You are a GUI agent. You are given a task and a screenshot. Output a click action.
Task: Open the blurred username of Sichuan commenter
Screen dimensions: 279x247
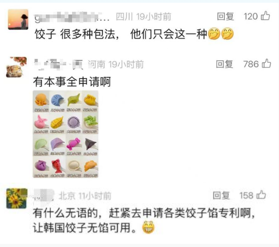[x=72, y=17]
